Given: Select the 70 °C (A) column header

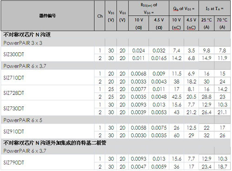Looking at the screenshot, I should pos(222,23).
